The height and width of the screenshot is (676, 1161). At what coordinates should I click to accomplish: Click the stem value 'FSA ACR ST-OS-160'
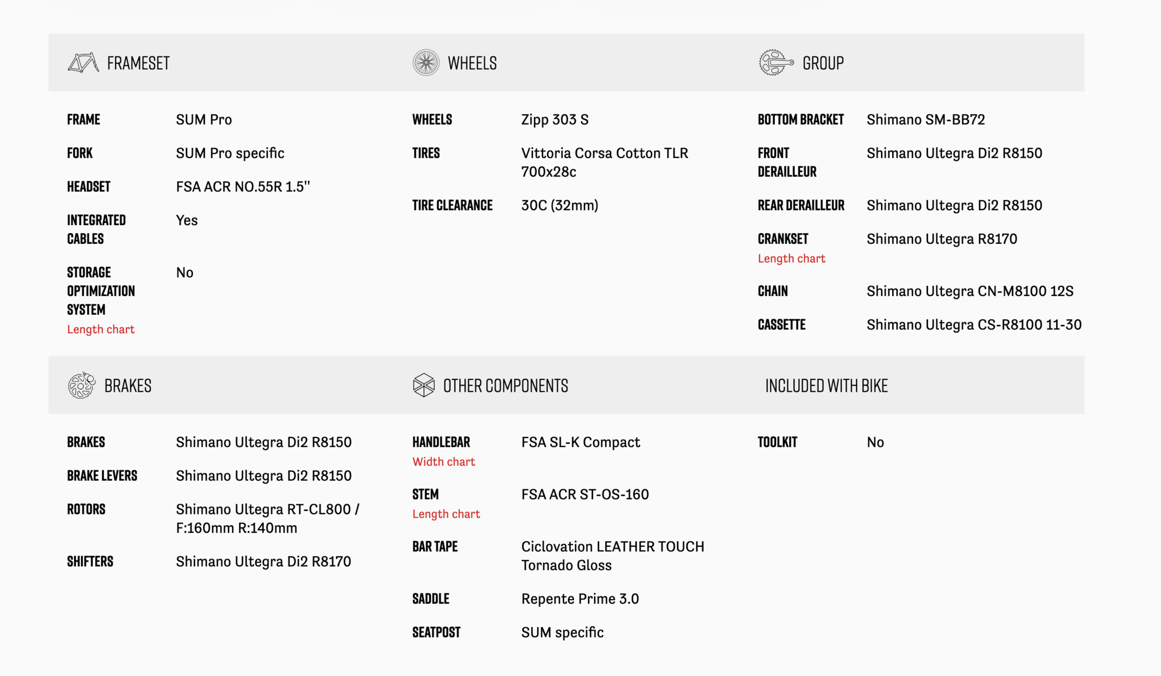585,495
